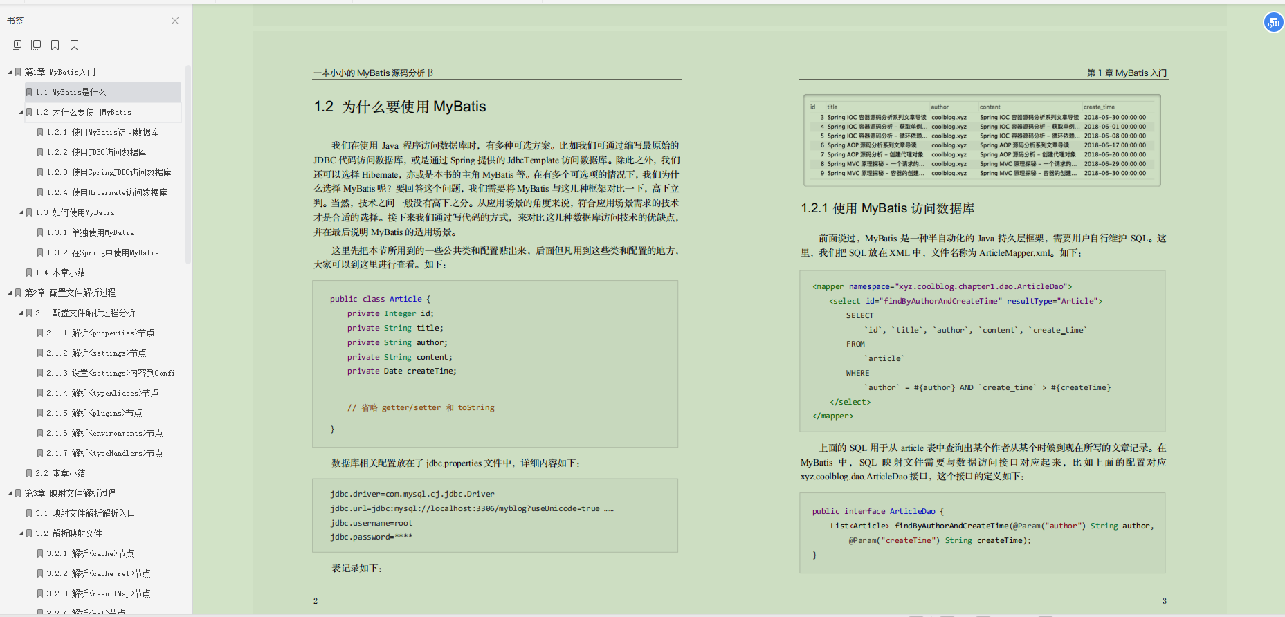Open bookmark 第2章 配置文件解析过程

point(70,293)
